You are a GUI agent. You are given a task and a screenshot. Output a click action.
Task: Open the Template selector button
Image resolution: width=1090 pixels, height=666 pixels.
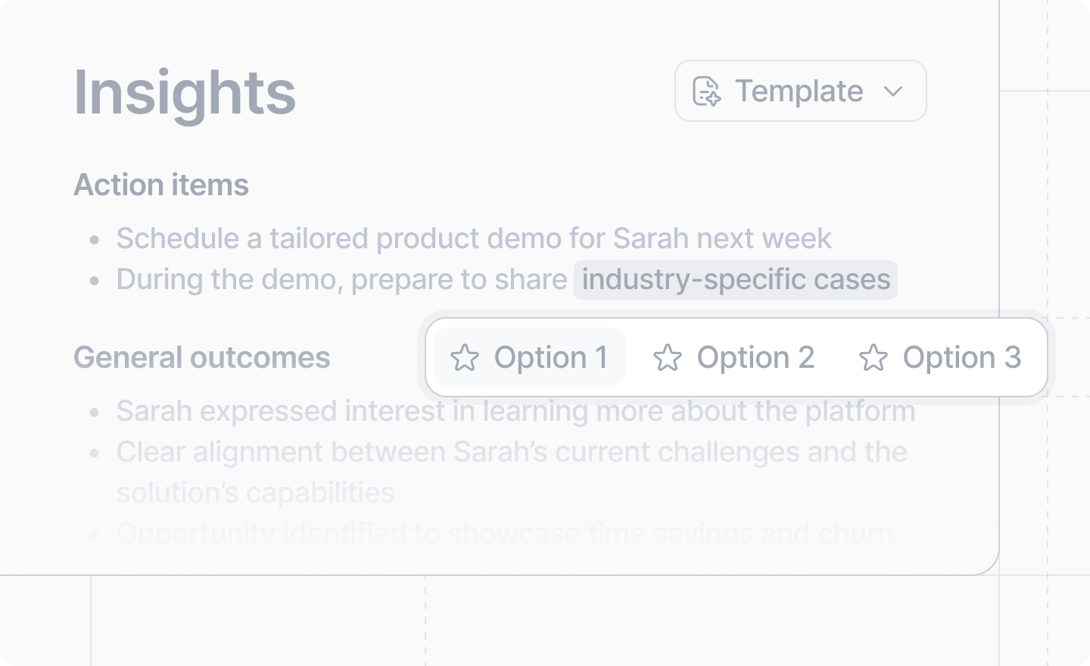tap(801, 91)
